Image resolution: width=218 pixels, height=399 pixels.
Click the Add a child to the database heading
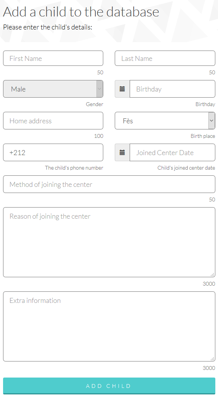(x=81, y=12)
